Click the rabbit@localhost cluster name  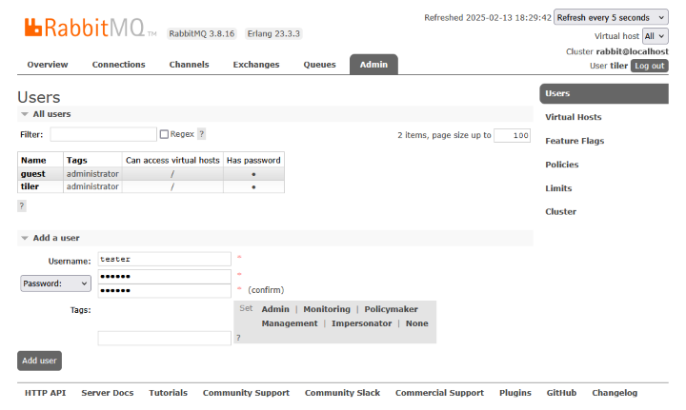pos(632,51)
